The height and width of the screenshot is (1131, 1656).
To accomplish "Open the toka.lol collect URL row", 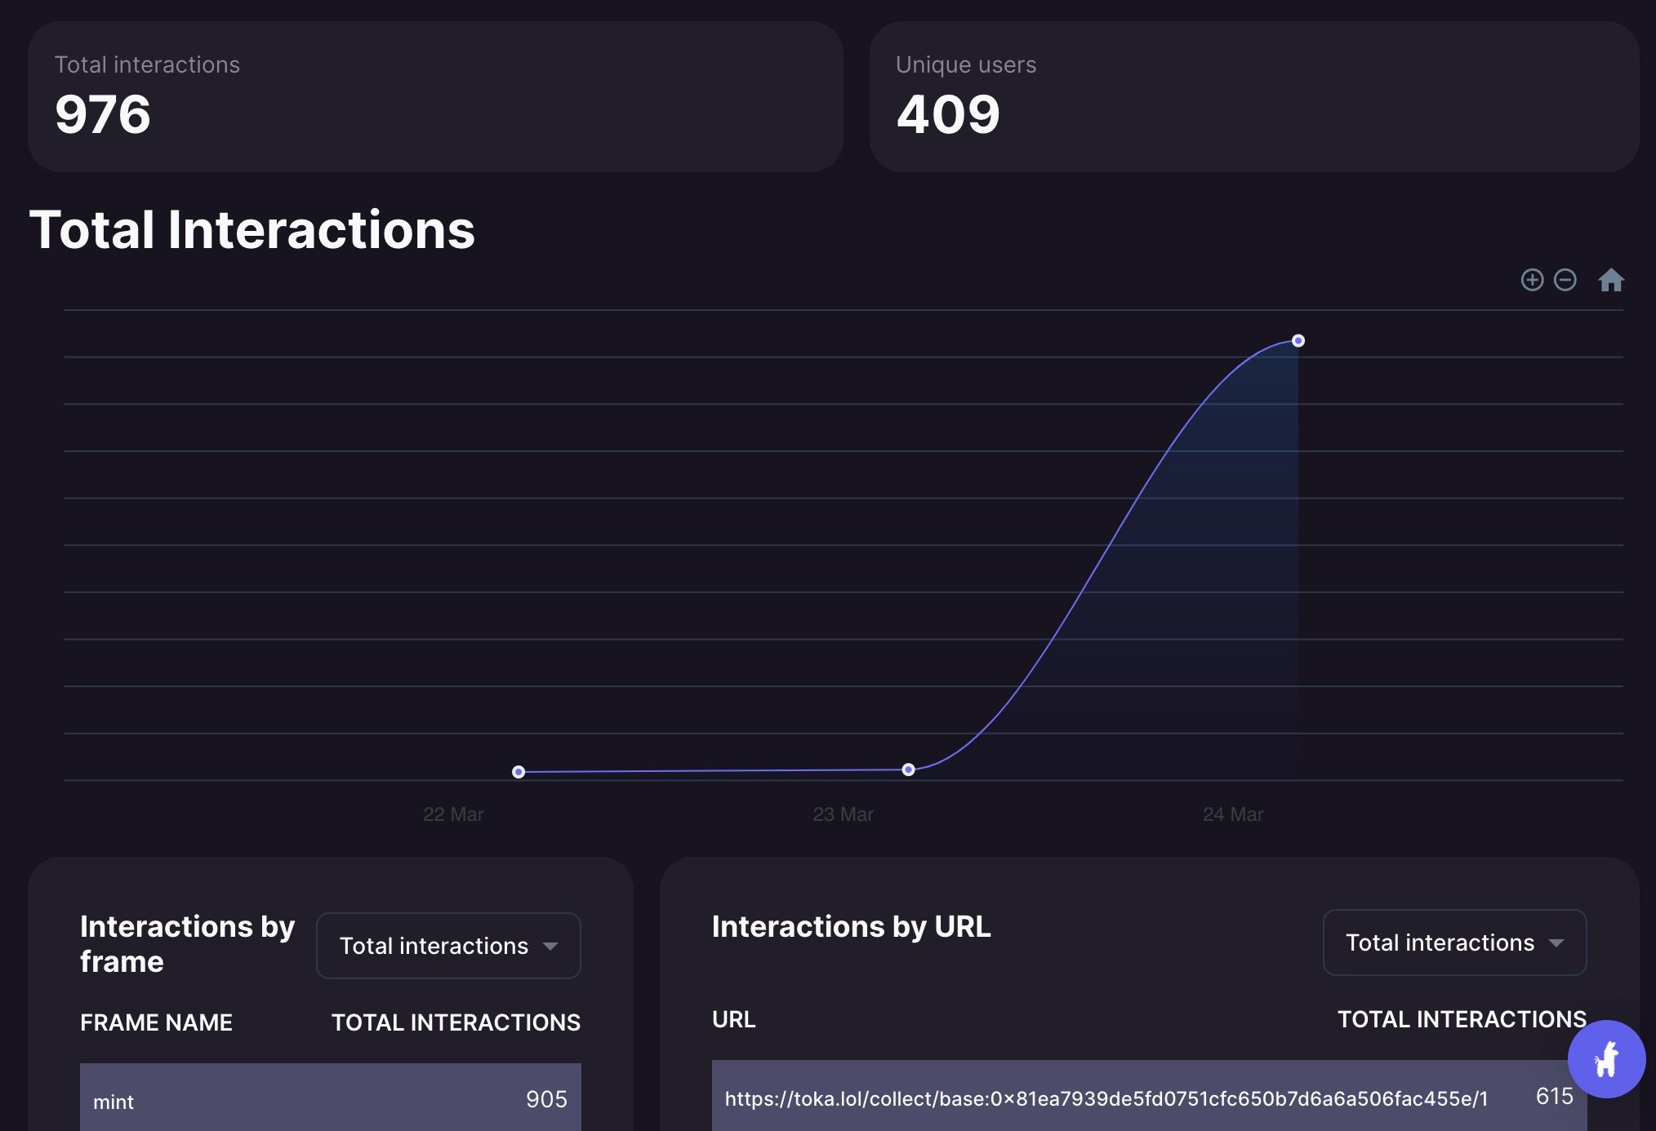I will pyautogui.click(x=1149, y=1095).
